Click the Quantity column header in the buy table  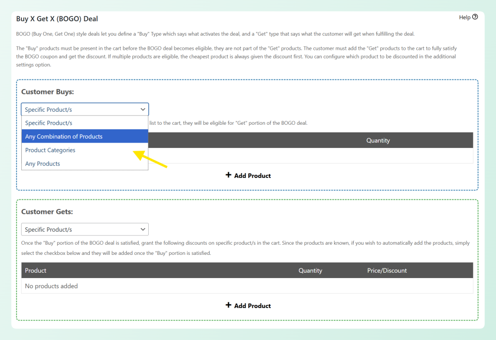tap(378, 140)
